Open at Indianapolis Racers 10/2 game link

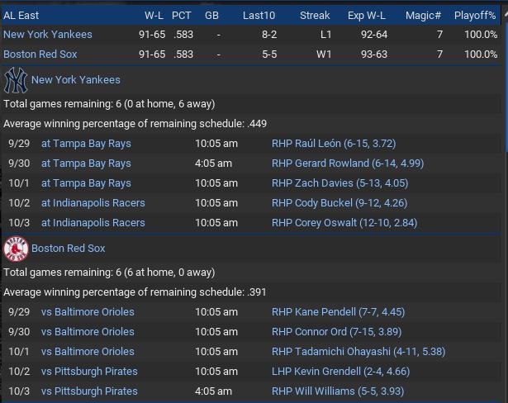coord(93,203)
